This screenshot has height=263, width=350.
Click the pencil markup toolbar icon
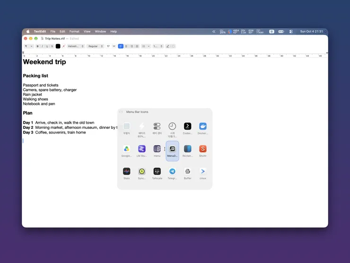pos(168,46)
